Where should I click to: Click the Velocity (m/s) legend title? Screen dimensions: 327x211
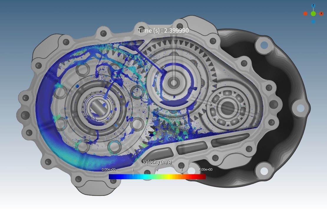pos(157,162)
